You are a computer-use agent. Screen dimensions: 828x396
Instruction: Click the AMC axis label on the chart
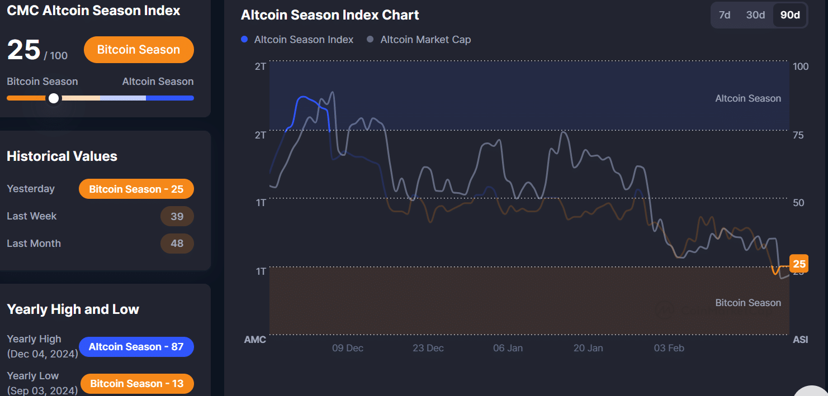pos(255,340)
